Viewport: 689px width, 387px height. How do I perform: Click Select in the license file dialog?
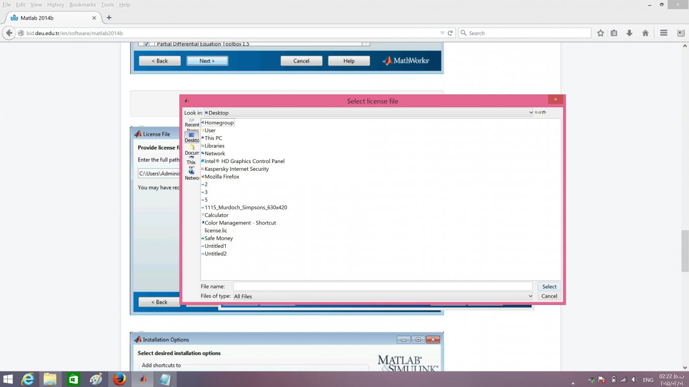[x=549, y=286]
